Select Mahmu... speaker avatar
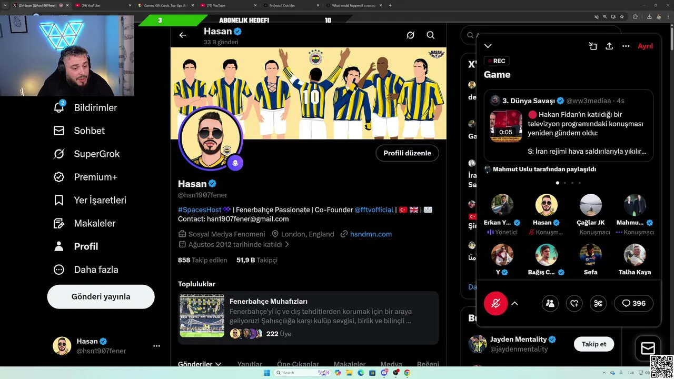 pos(635,205)
